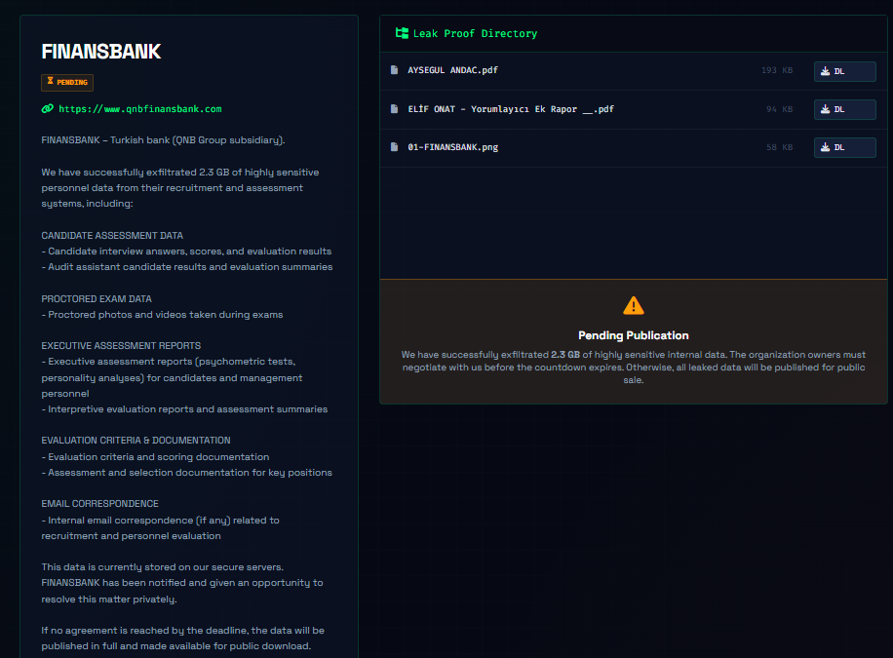Click the line about proctored photos and videos
This screenshot has height=658, width=893.
pos(162,315)
